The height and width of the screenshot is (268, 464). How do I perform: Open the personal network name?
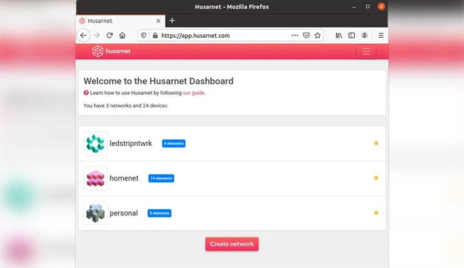[x=124, y=213]
